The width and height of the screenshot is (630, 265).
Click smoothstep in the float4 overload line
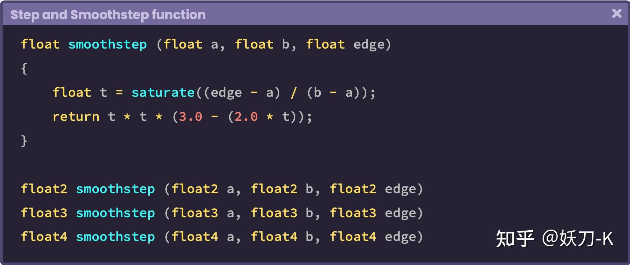pyautogui.click(x=115, y=237)
